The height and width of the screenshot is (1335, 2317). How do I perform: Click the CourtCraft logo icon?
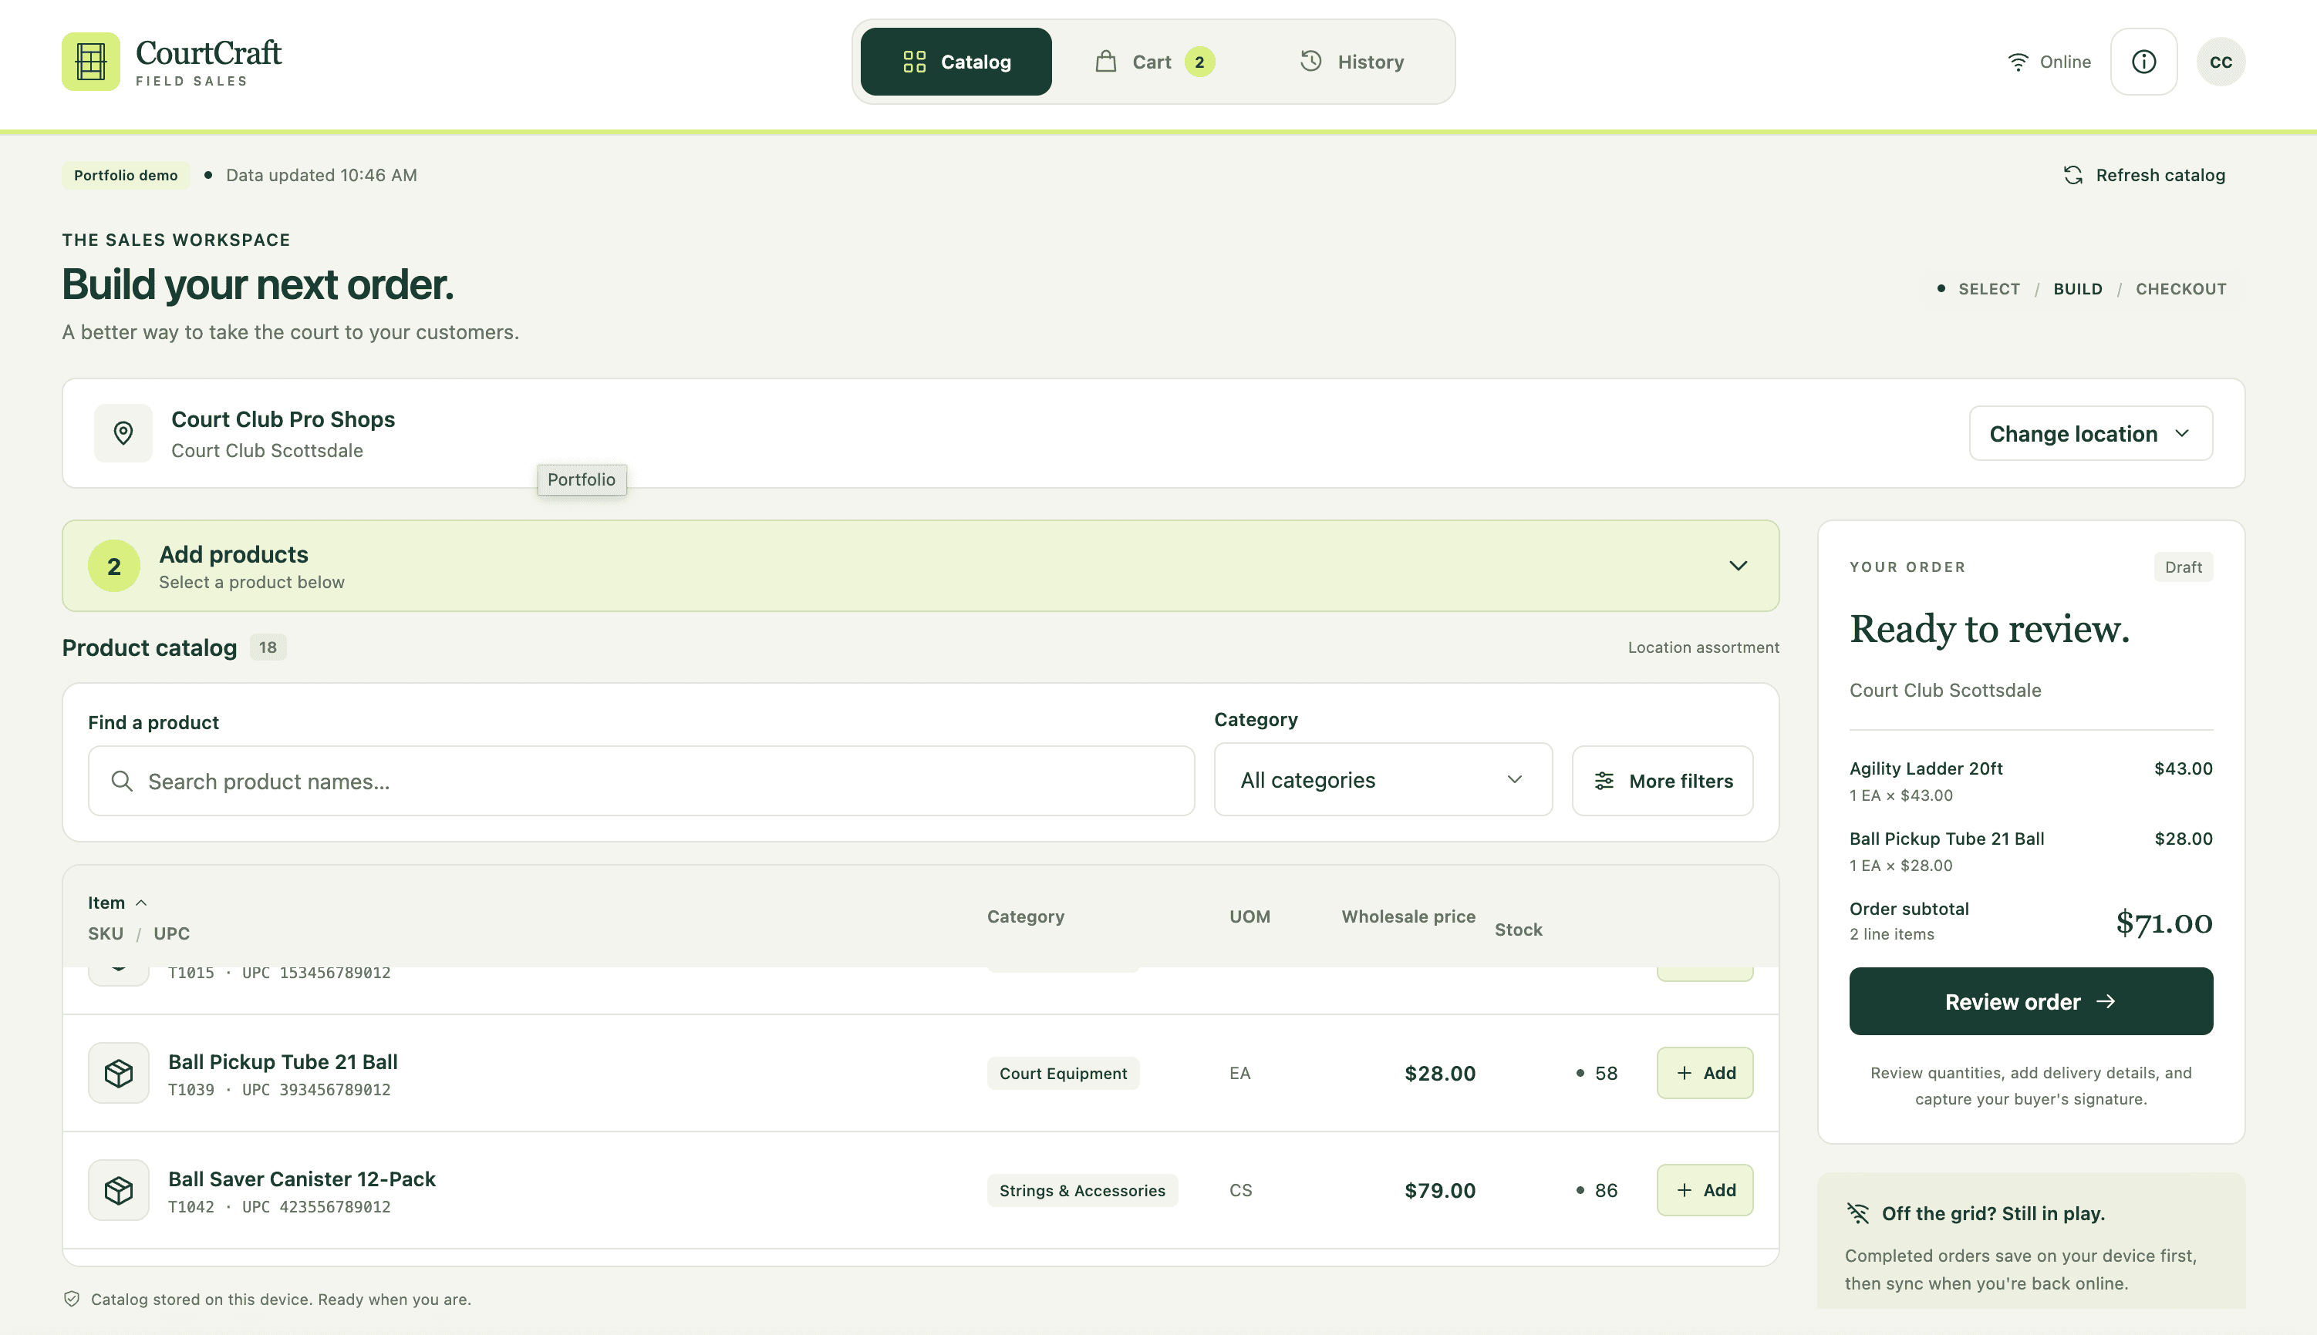(x=91, y=62)
